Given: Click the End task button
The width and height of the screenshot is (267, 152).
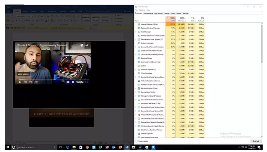Looking at the screenshot, I should point(256,141).
